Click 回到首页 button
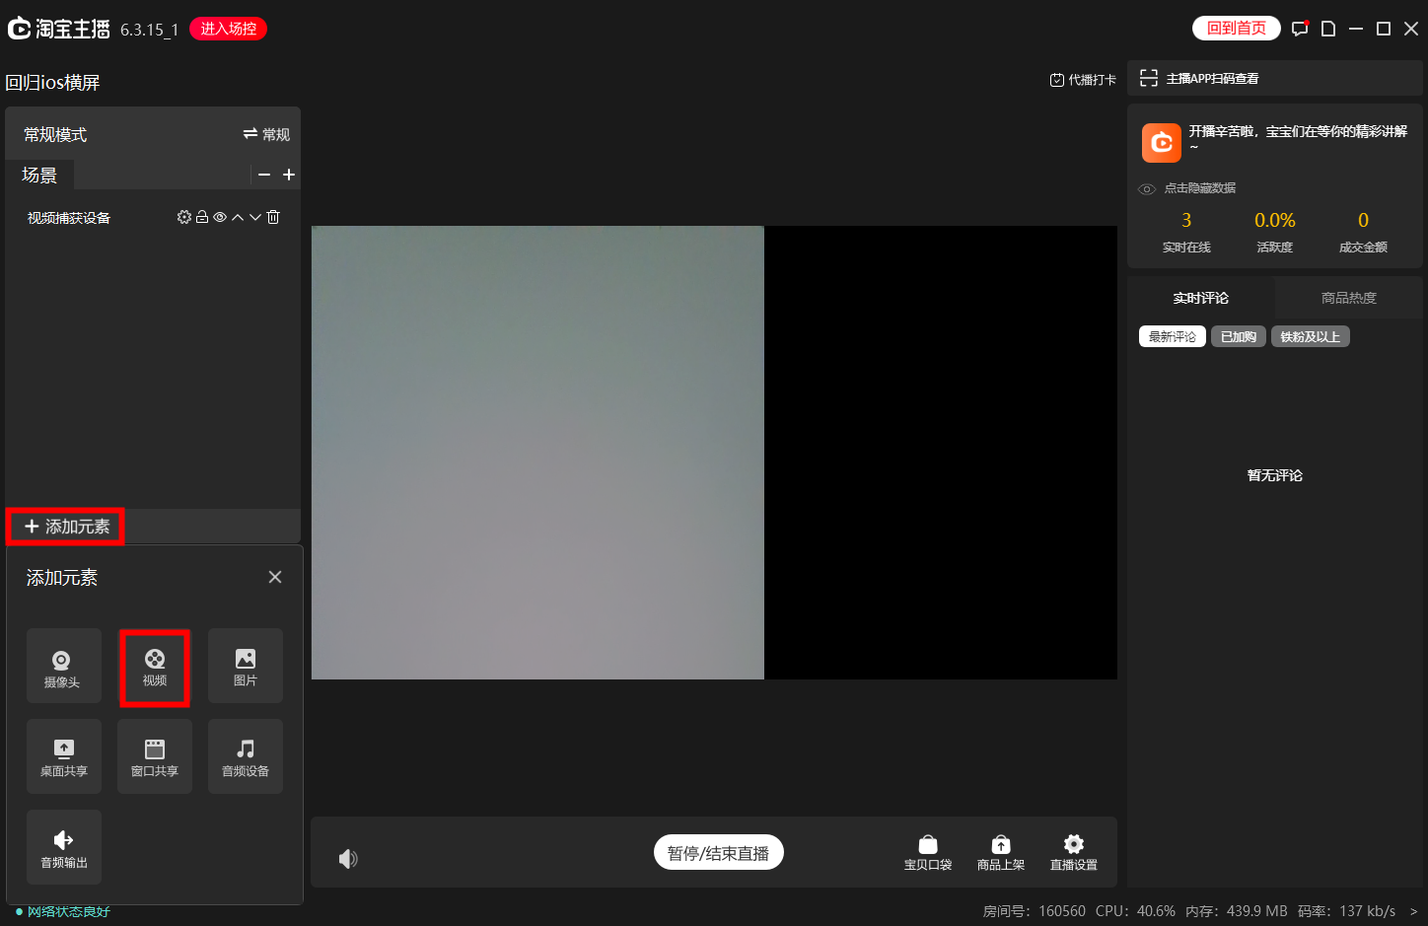Screen dimensions: 1428x926 pyautogui.click(x=1237, y=29)
